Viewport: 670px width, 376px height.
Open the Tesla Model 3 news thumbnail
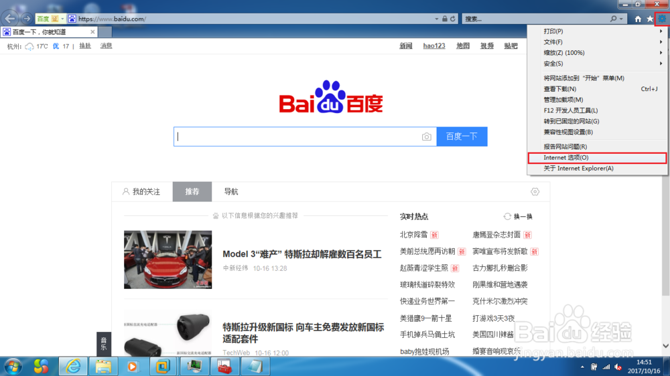click(168, 260)
